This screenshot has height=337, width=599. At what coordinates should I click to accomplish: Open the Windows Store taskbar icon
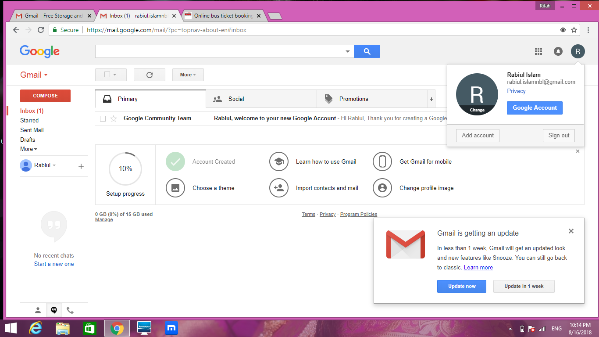click(89, 328)
